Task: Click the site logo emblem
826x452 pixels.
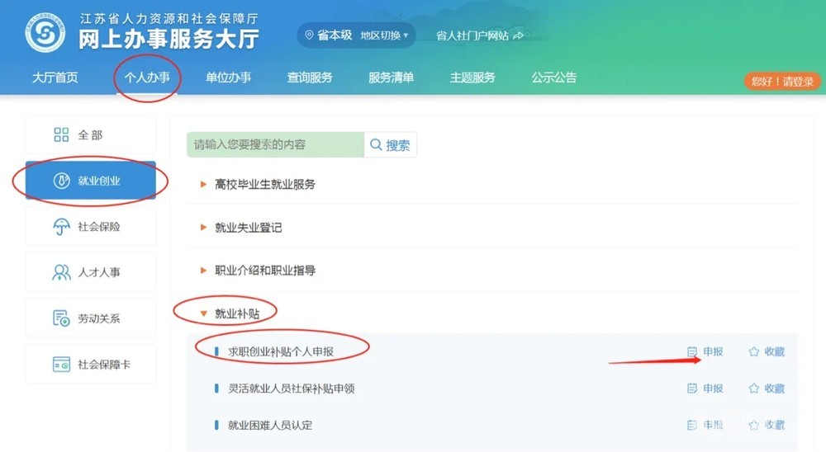Action: click(45, 33)
